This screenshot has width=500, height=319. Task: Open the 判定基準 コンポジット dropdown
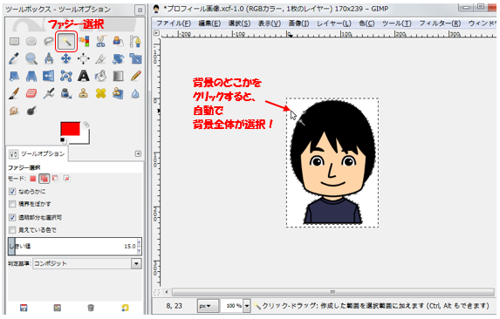87,263
